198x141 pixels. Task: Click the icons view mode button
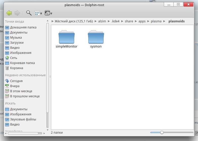pyautogui.click(x=37, y=13)
